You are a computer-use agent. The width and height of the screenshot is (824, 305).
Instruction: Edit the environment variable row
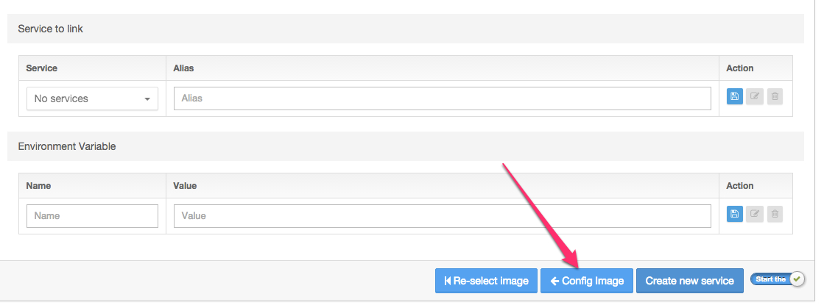click(755, 214)
